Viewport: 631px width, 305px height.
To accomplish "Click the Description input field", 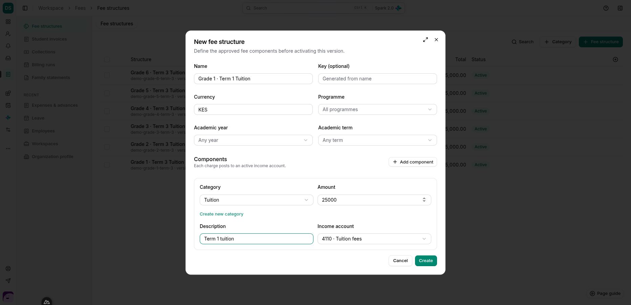I will coord(256,239).
